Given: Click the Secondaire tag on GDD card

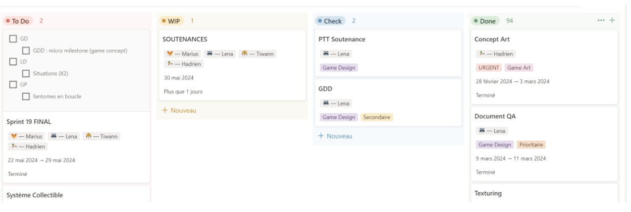Looking at the screenshot, I should tap(376, 117).
